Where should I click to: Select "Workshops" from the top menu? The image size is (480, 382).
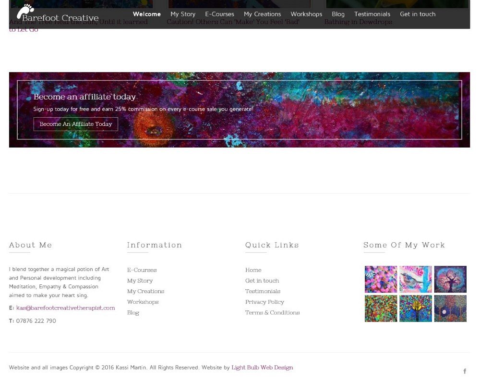click(306, 14)
